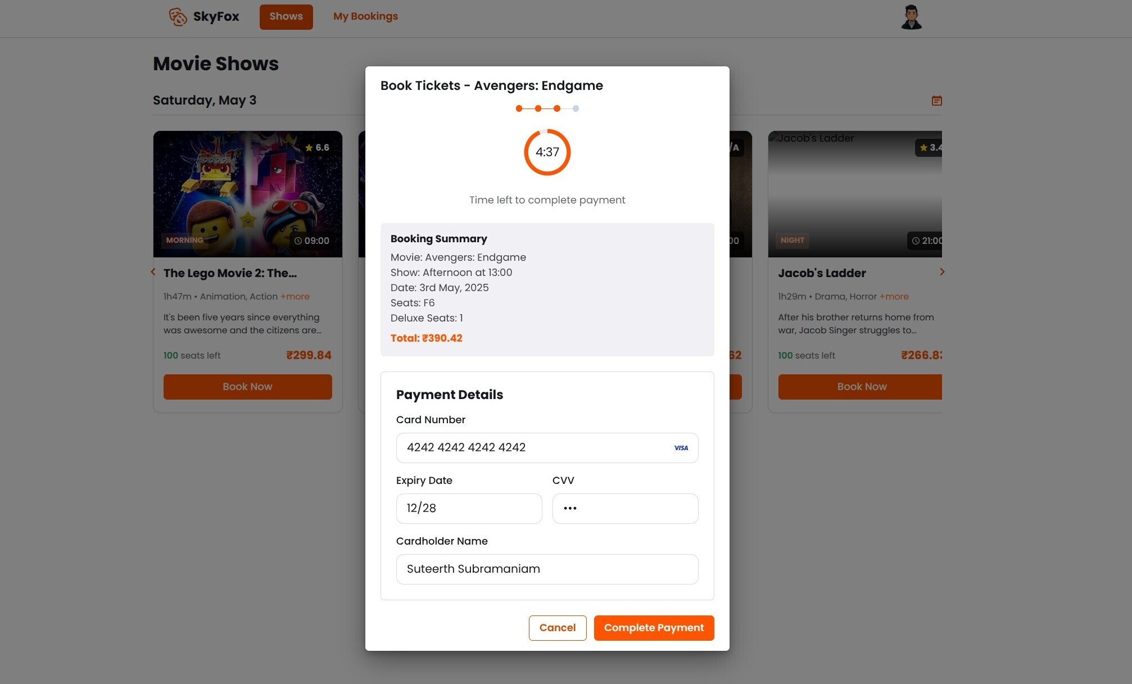The image size is (1132, 684).
Task: Focus the Expiry Date field
Action: (469, 509)
